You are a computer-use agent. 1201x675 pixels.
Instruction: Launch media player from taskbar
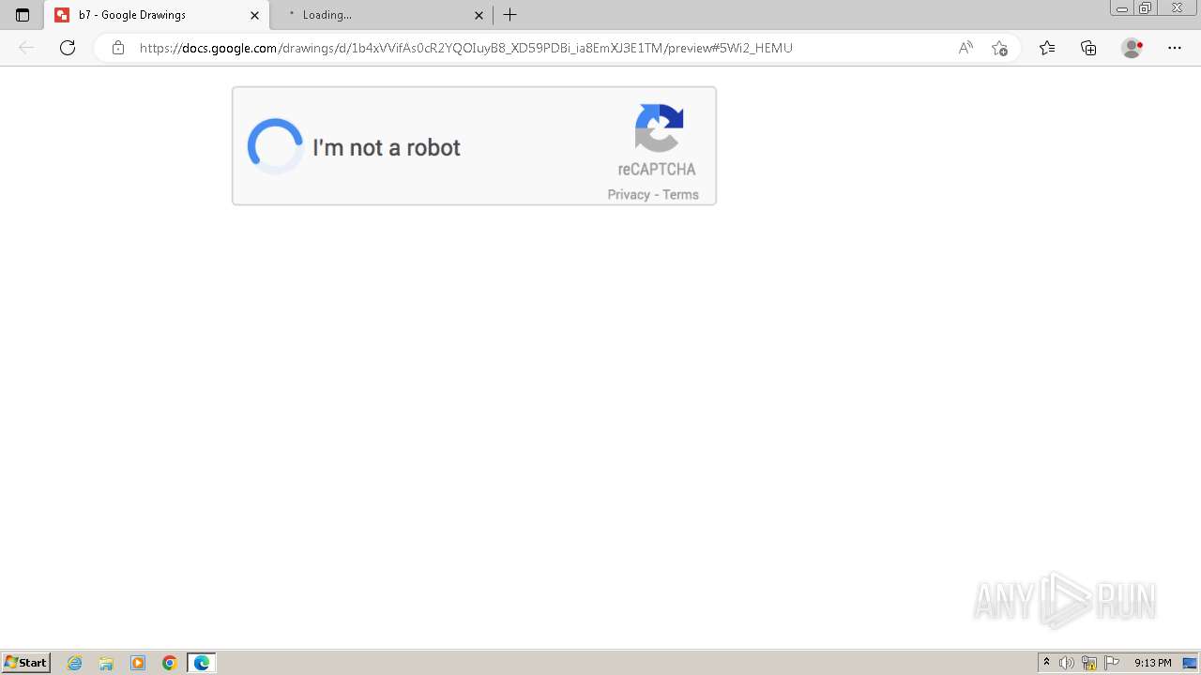click(x=138, y=663)
